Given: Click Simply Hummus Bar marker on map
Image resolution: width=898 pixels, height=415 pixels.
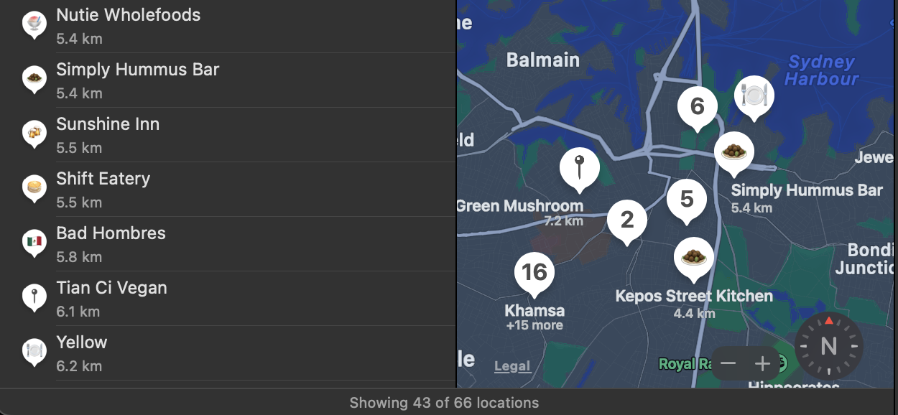Looking at the screenshot, I should 734,154.
